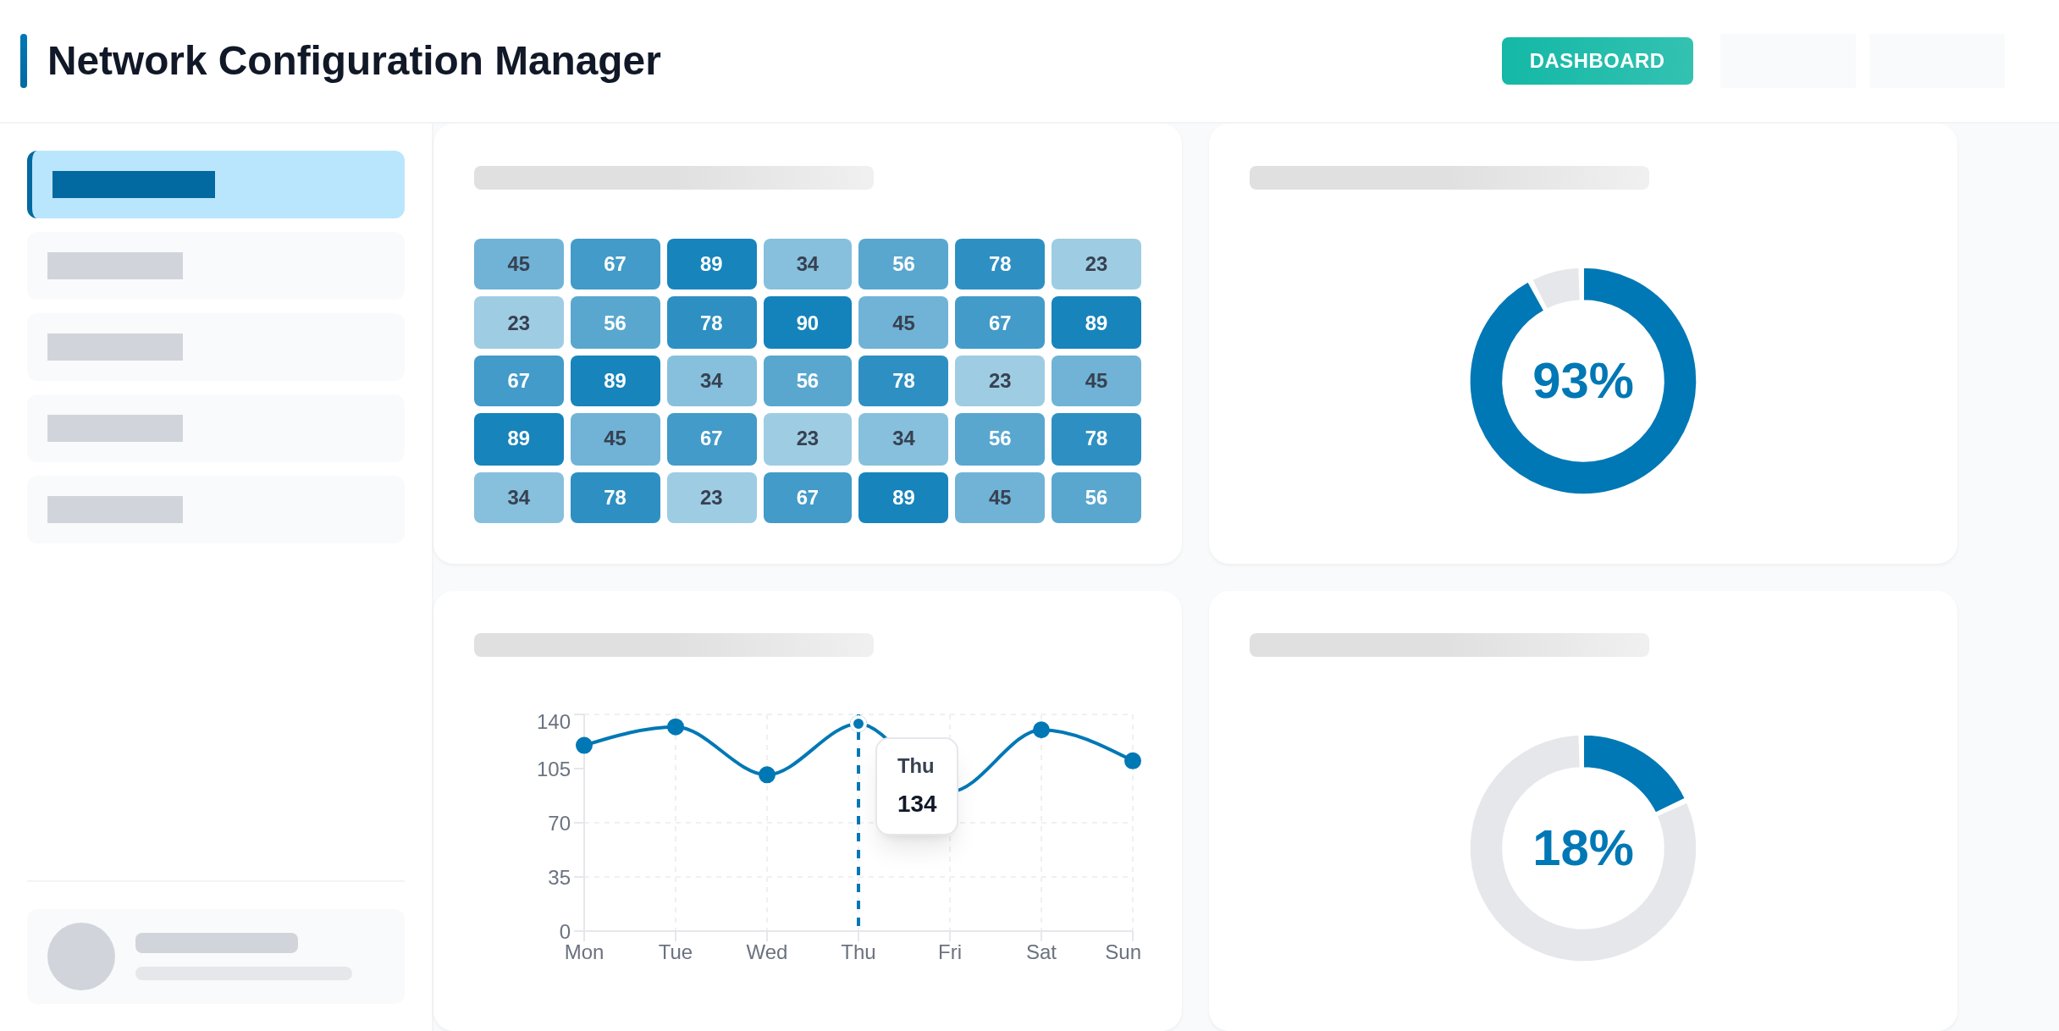The width and height of the screenshot is (2059, 1031).
Task: Pick the Wed data point on the line chart
Action: (767, 775)
